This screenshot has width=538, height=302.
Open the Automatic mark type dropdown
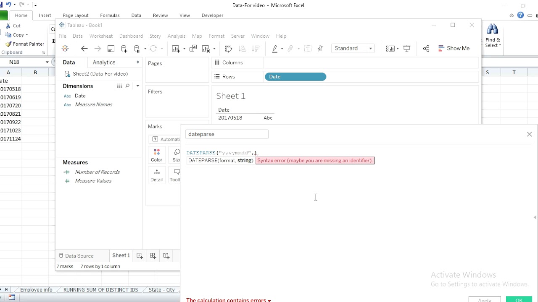(164, 139)
